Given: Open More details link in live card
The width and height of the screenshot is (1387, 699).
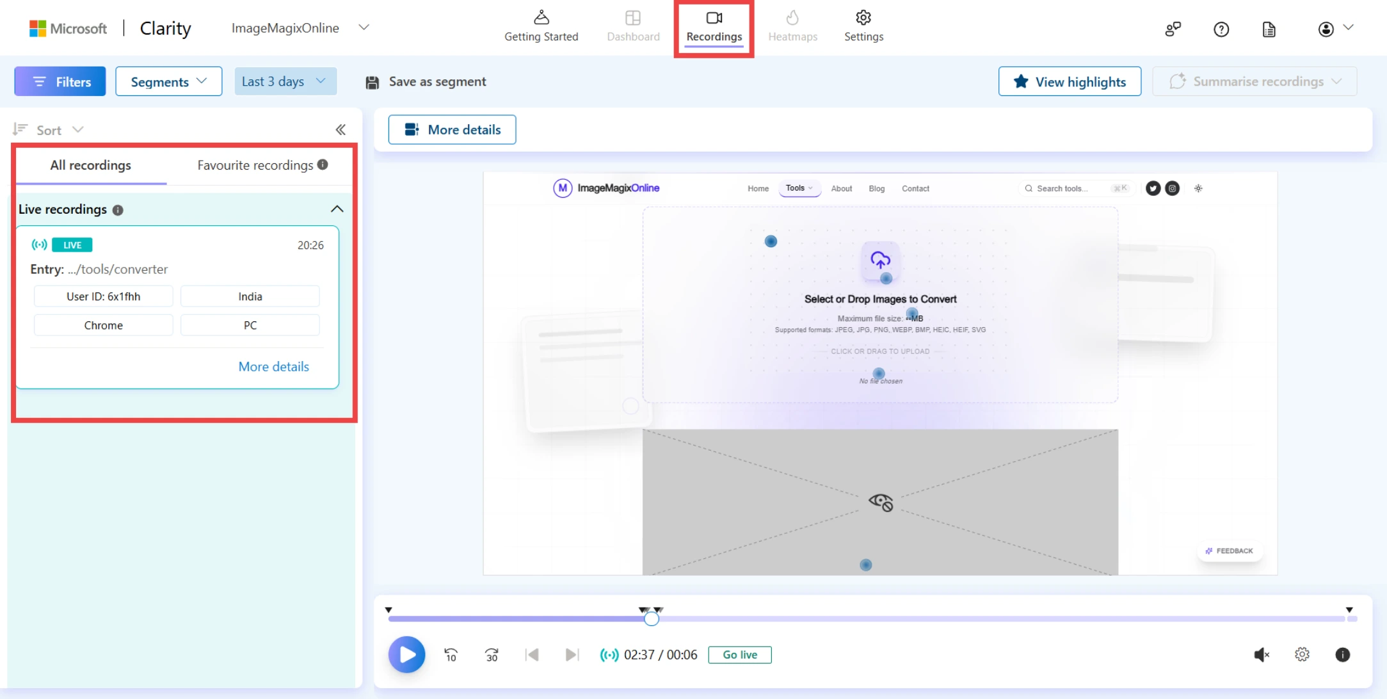Looking at the screenshot, I should (273, 367).
